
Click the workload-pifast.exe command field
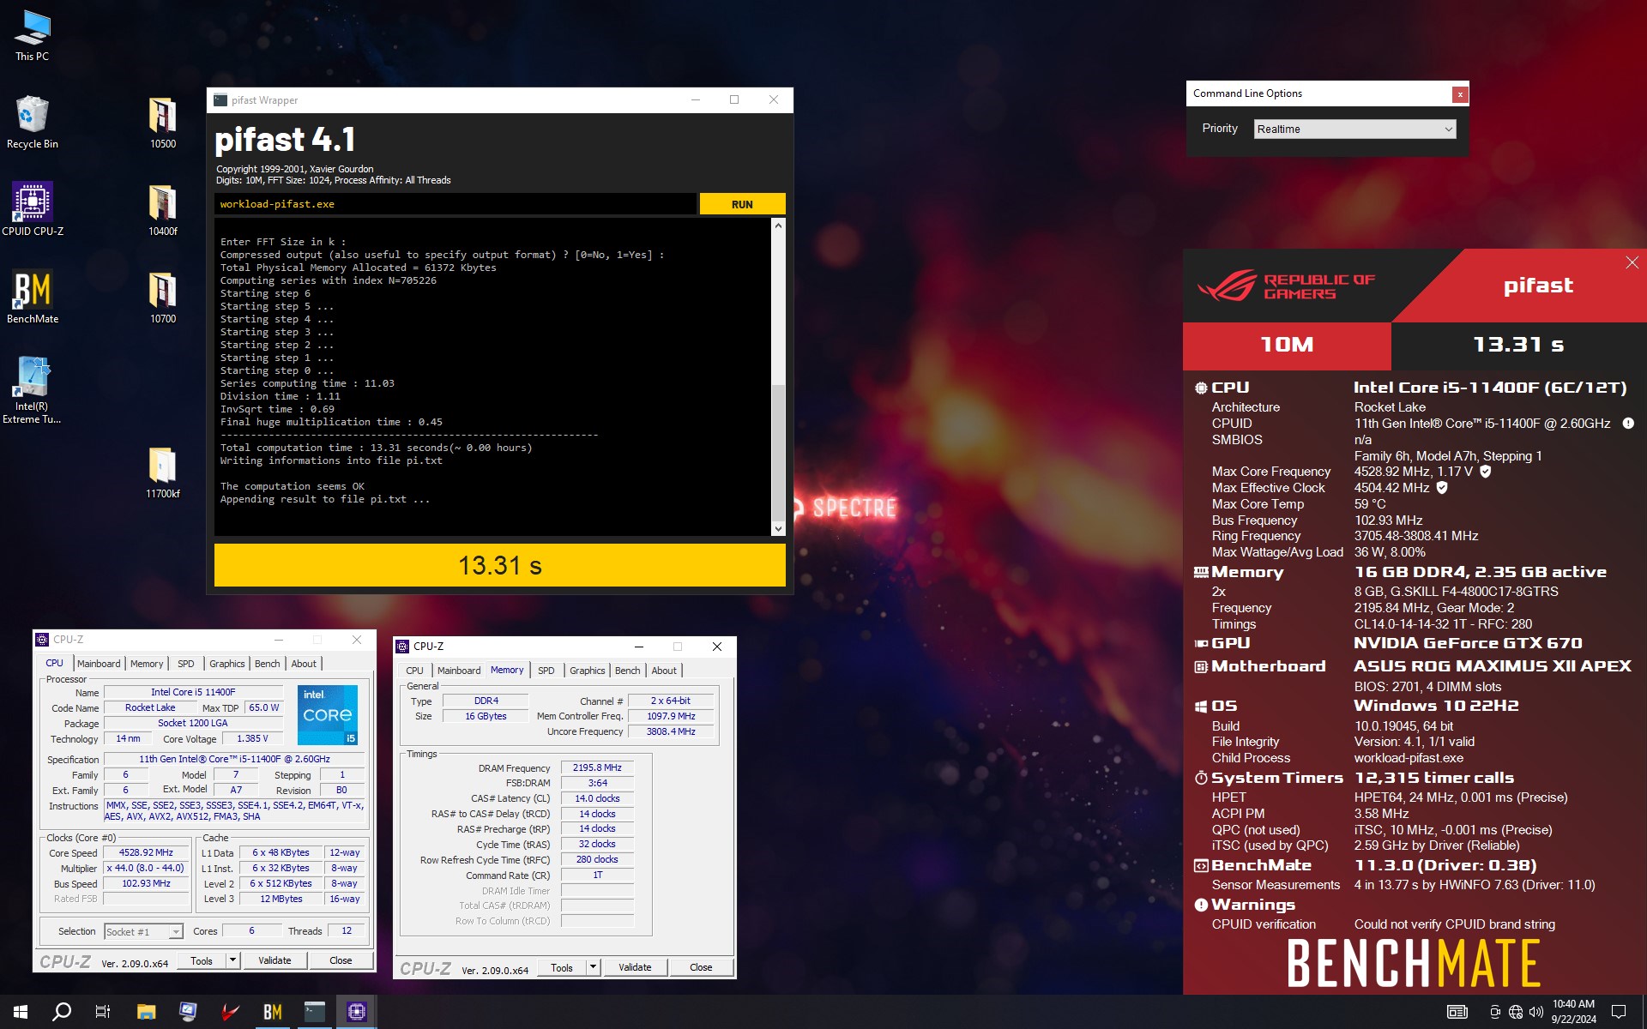pos(455,204)
